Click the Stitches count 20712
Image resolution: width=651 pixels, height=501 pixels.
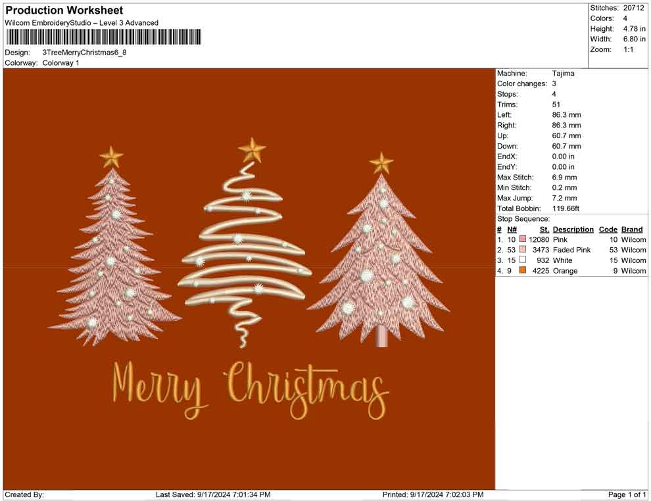point(633,8)
